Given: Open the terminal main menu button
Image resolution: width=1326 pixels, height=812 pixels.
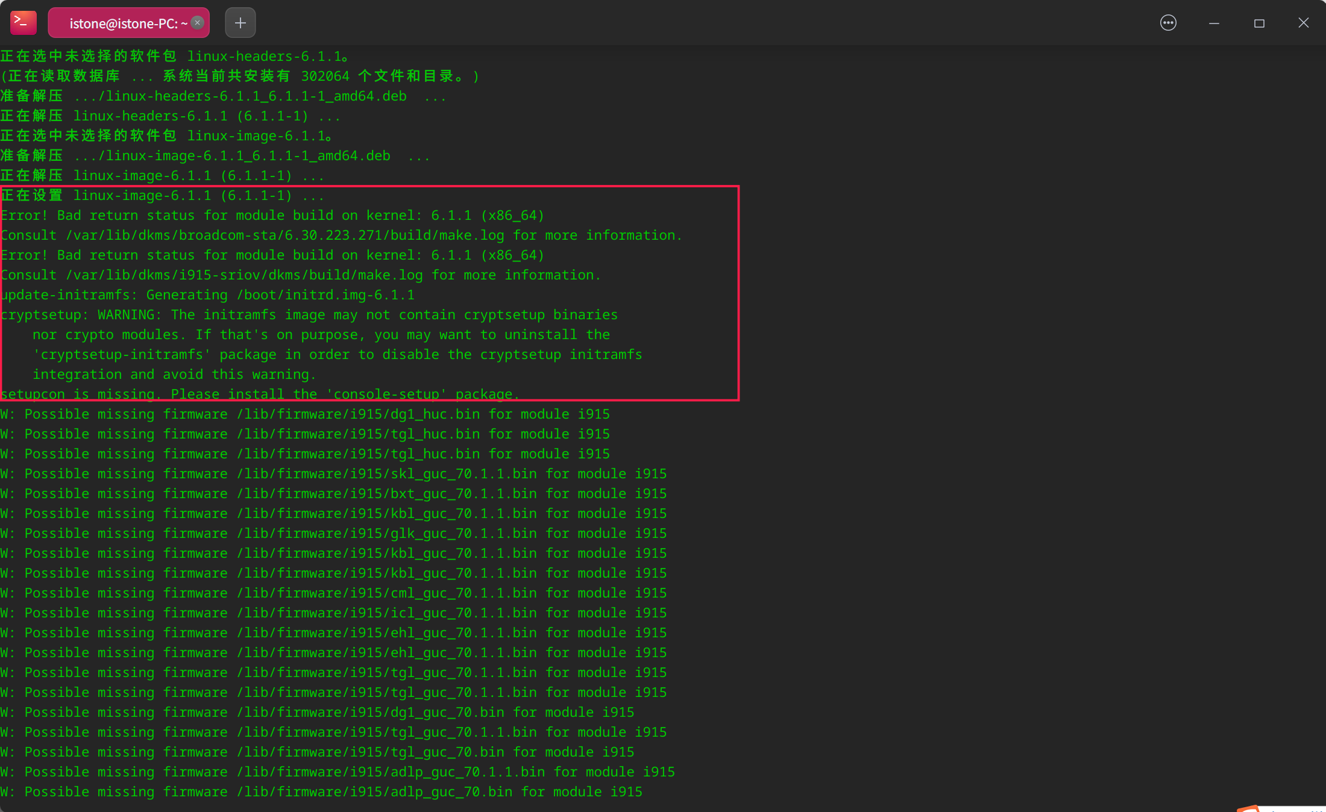Looking at the screenshot, I should click(x=1168, y=23).
